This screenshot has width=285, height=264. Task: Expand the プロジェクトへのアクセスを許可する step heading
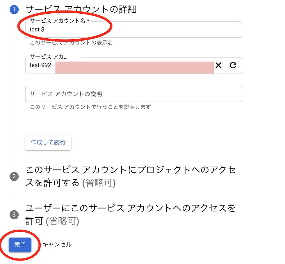(x=131, y=176)
